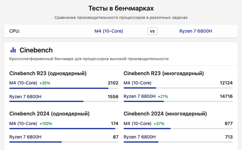
Task: Open the Ryzen 7 6800H link in header
Action: pyautogui.click(x=196, y=31)
